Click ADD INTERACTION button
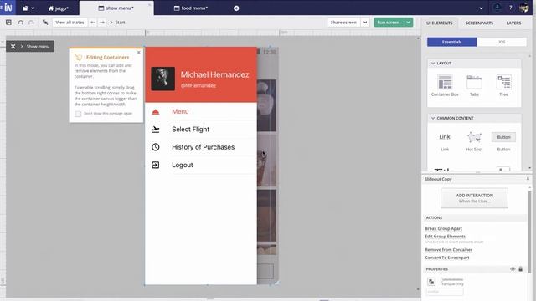This screenshot has height=301, width=536. (x=475, y=198)
